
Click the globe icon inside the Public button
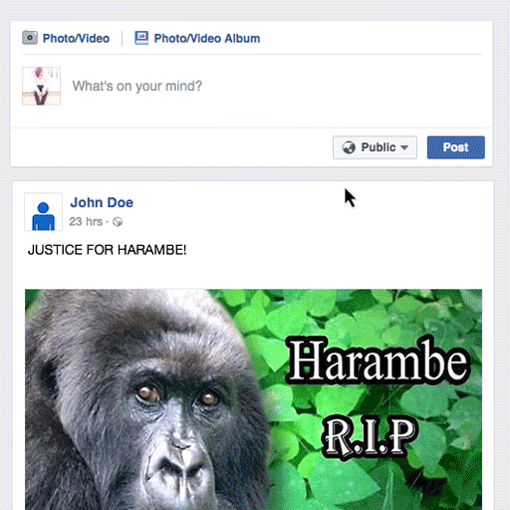pos(349,147)
